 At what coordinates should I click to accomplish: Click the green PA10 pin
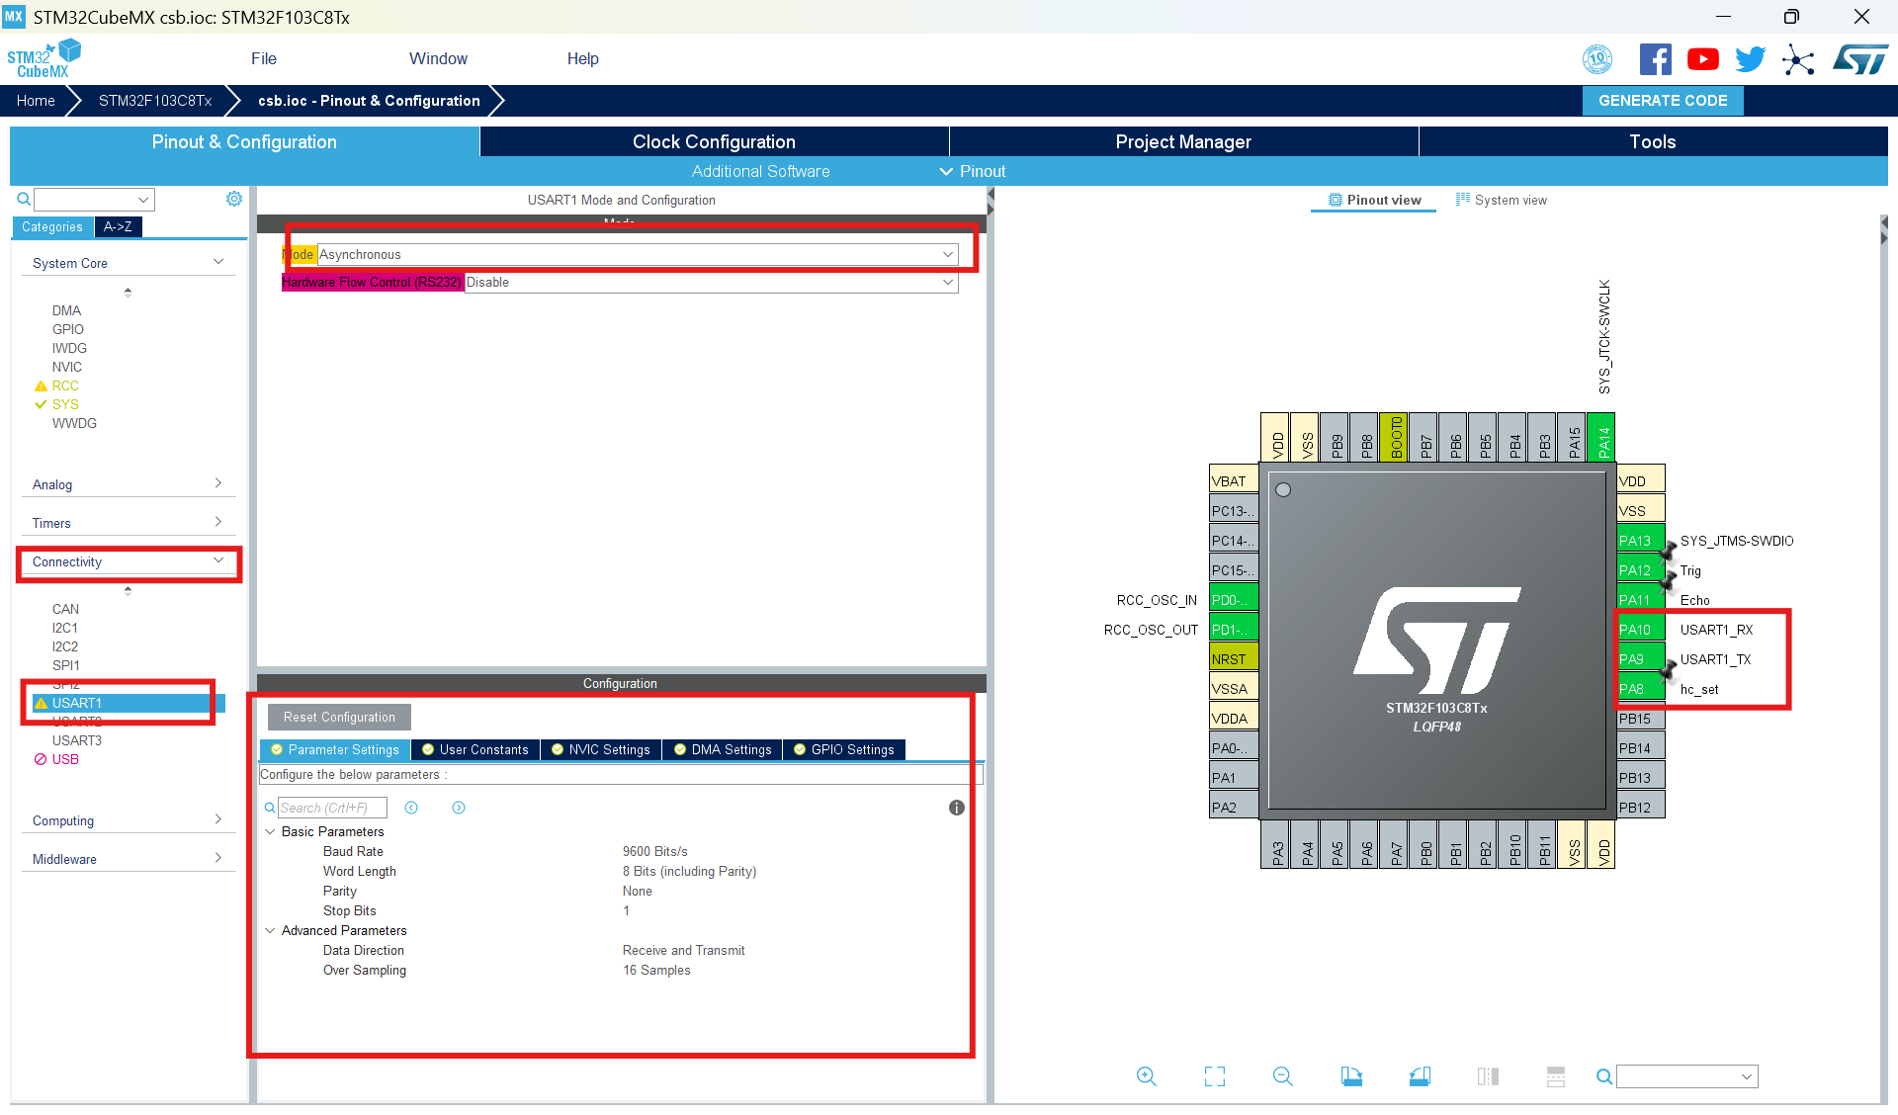1635,630
